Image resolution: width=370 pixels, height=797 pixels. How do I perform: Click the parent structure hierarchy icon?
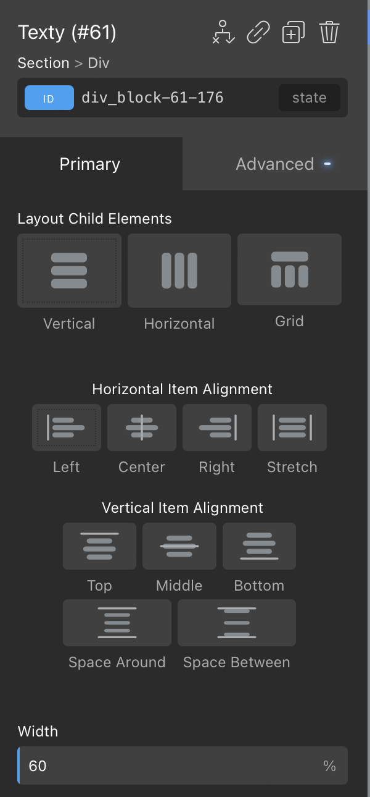point(223,32)
